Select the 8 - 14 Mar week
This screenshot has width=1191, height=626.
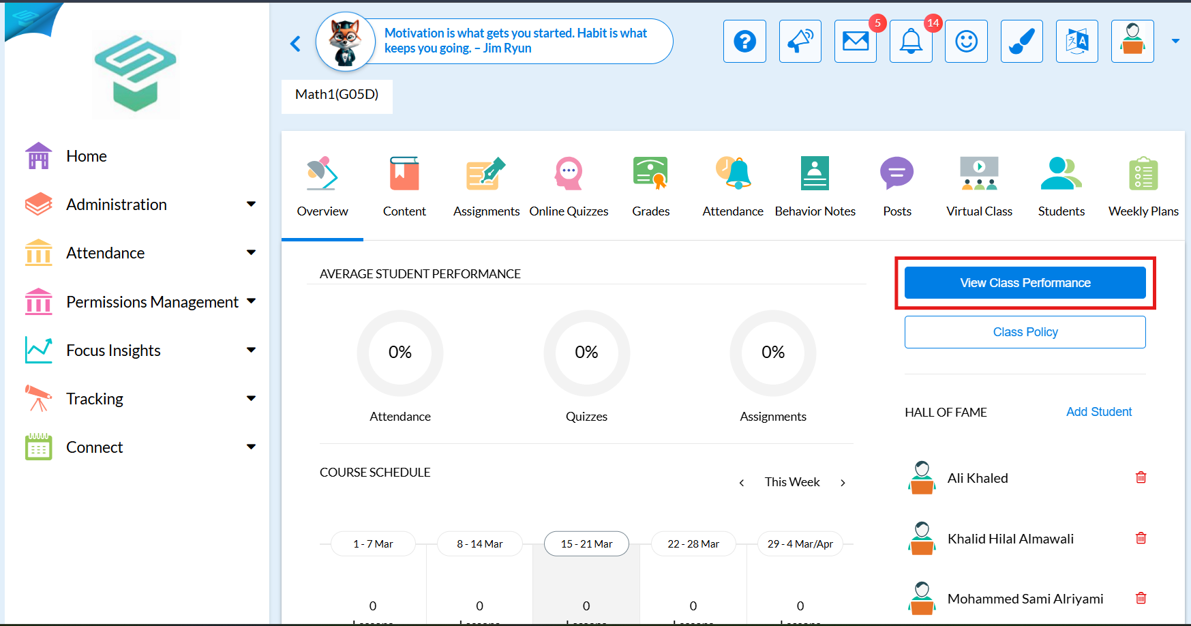pyautogui.click(x=480, y=543)
